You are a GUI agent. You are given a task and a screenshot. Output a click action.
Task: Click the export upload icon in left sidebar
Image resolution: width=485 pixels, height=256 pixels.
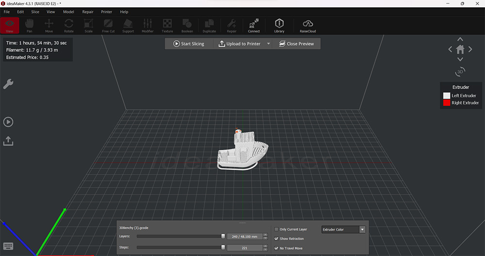click(8, 141)
